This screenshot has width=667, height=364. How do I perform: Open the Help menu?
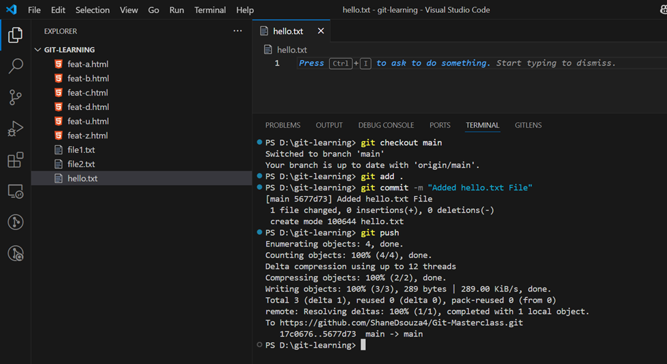click(x=245, y=10)
